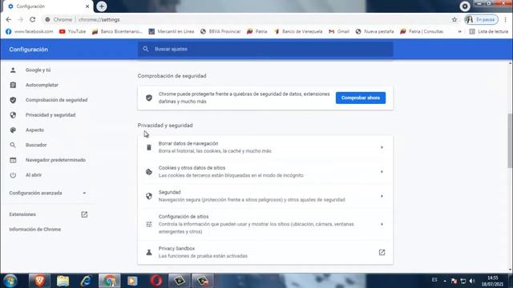Open the Seguridad settings row
This screenshot has width=513, height=288.
pyautogui.click(x=265, y=196)
